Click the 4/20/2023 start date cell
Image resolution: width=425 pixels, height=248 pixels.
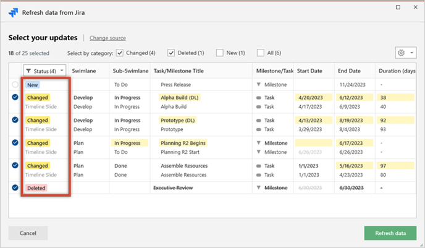coord(314,98)
